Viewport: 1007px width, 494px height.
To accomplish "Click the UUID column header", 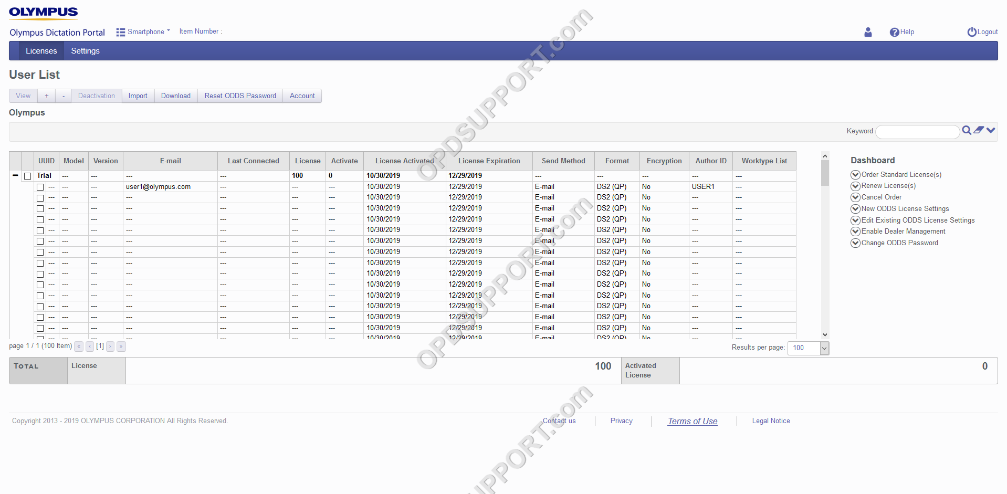I will (x=46, y=161).
